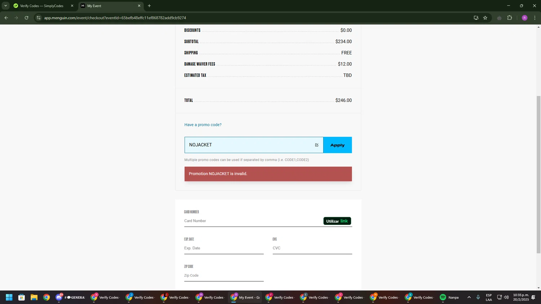Image resolution: width=541 pixels, height=304 pixels.
Task: Click the 'Promotion NOJACKET is invalid' error banner
Action: (268, 174)
